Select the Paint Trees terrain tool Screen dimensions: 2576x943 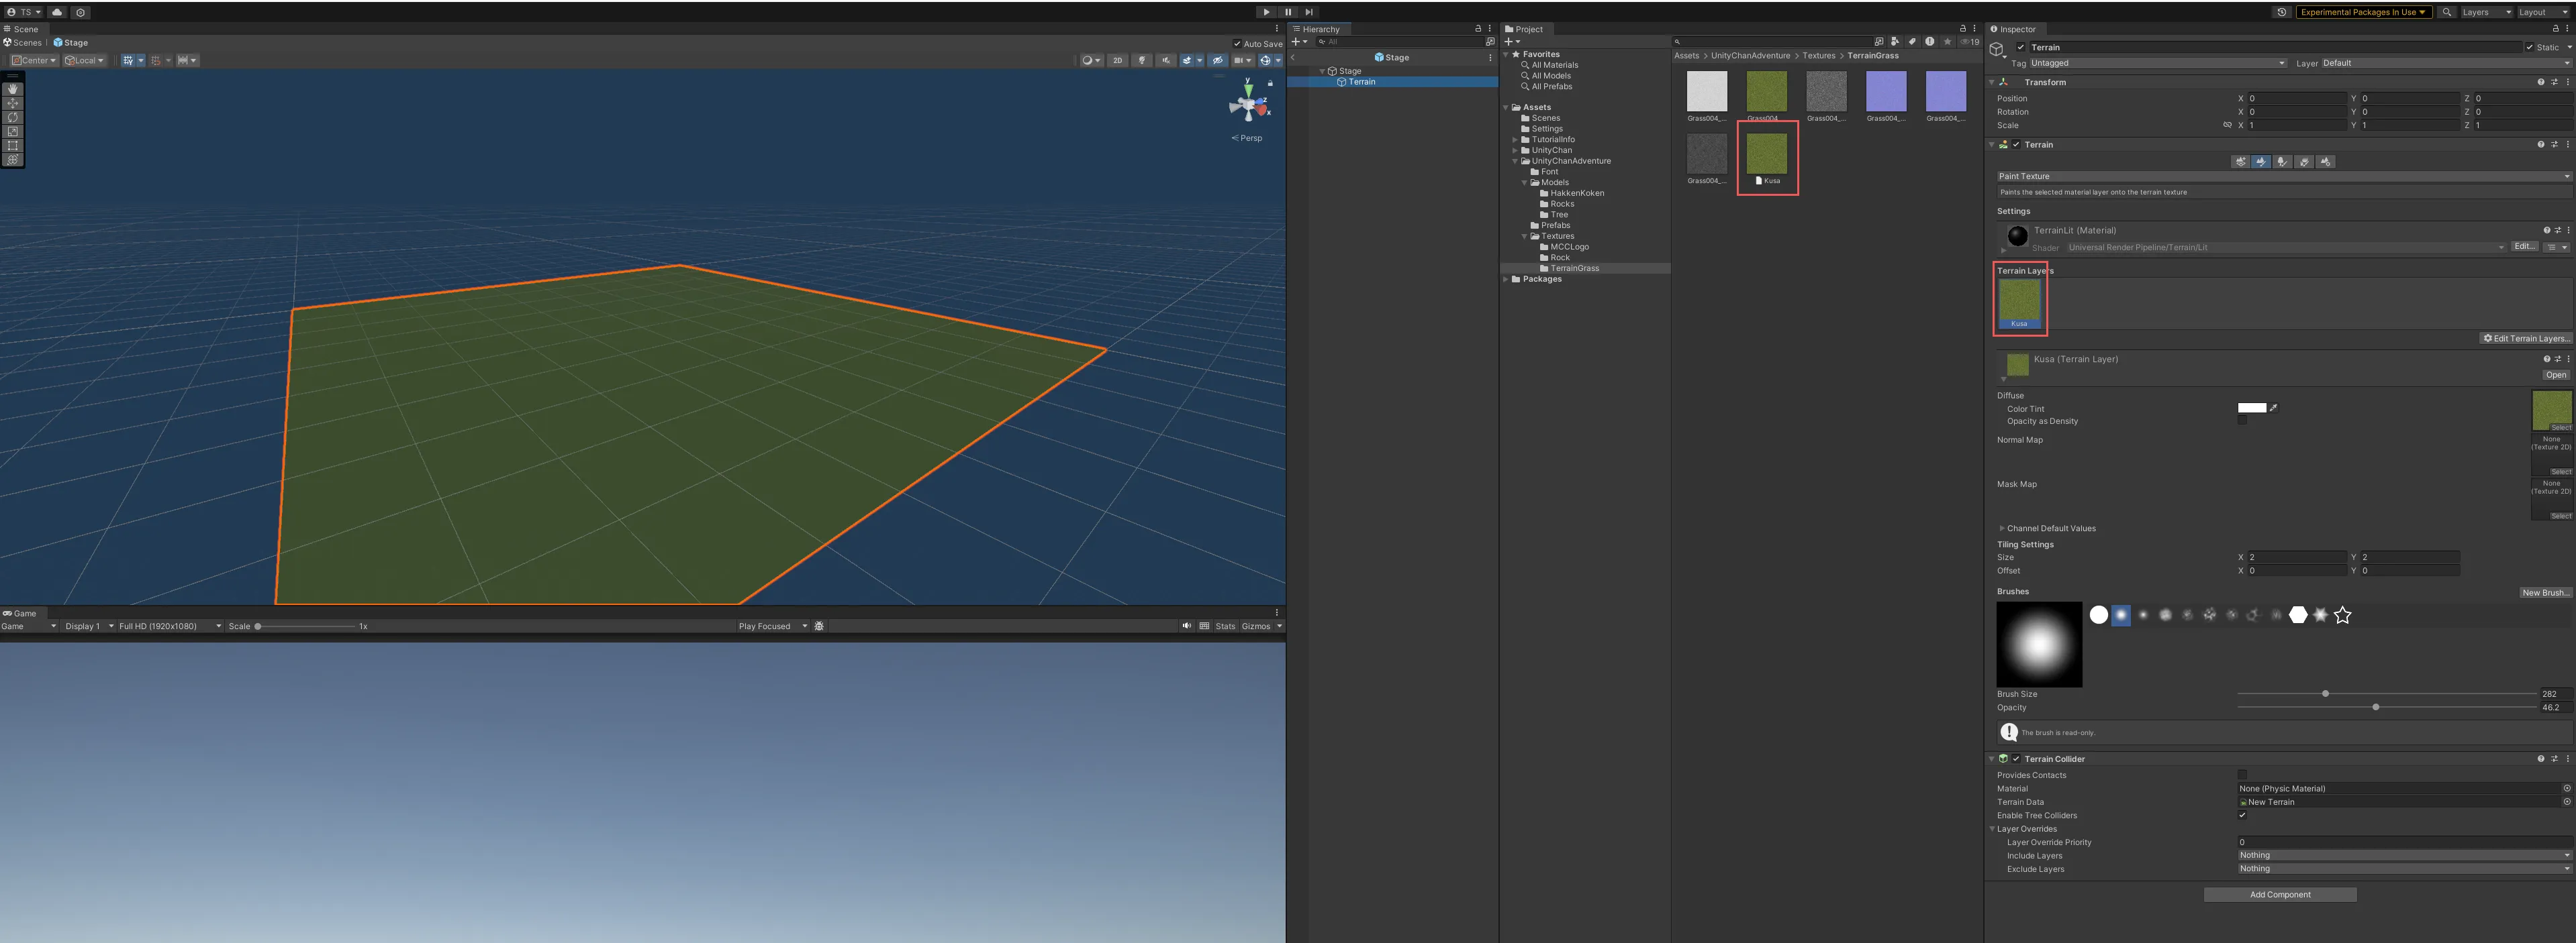(x=2283, y=162)
